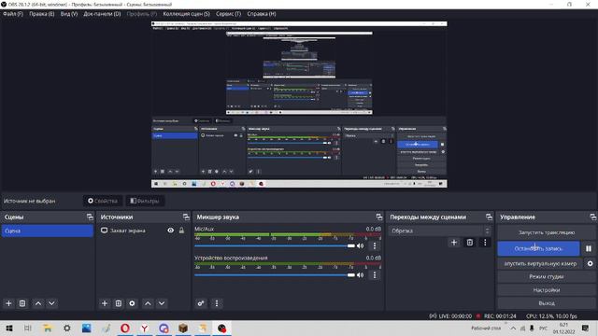Open Устройство воспроизведения channel options dots
598x336 pixels.
tap(375, 274)
